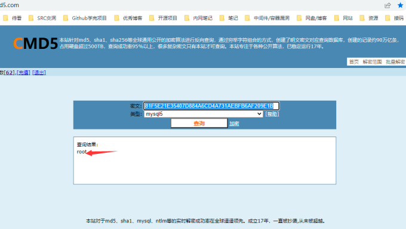This screenshot has height=229, width=406.
Task: Open the SRC交洞 bookmark folder
Action: click(42, 18)
